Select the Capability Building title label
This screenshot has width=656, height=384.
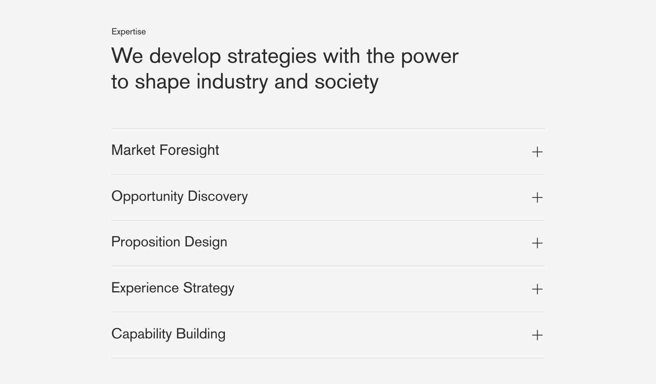point(168,334)
